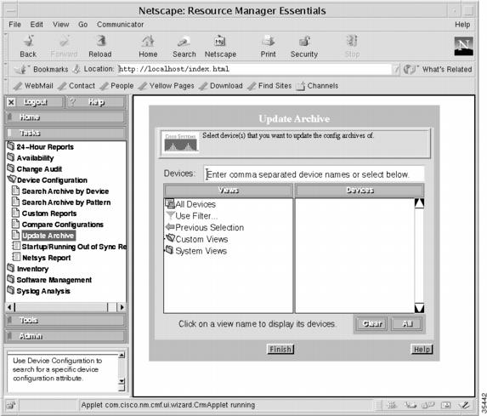
Task: Click the Finish button
Action: point(280,350)
